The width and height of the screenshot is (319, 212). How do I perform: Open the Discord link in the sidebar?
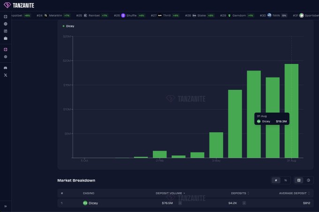[x=6, y=68]
